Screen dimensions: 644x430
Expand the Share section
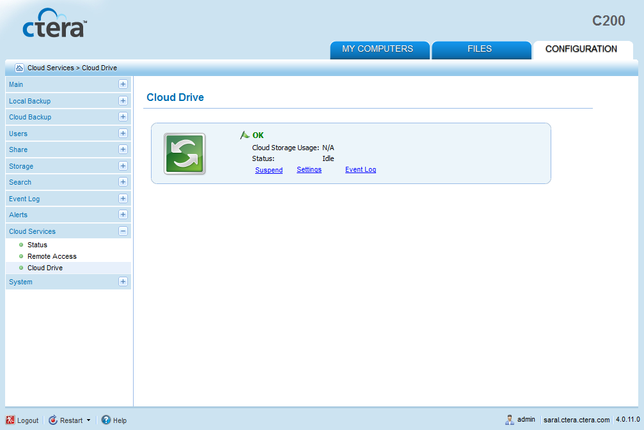[123, 150]
